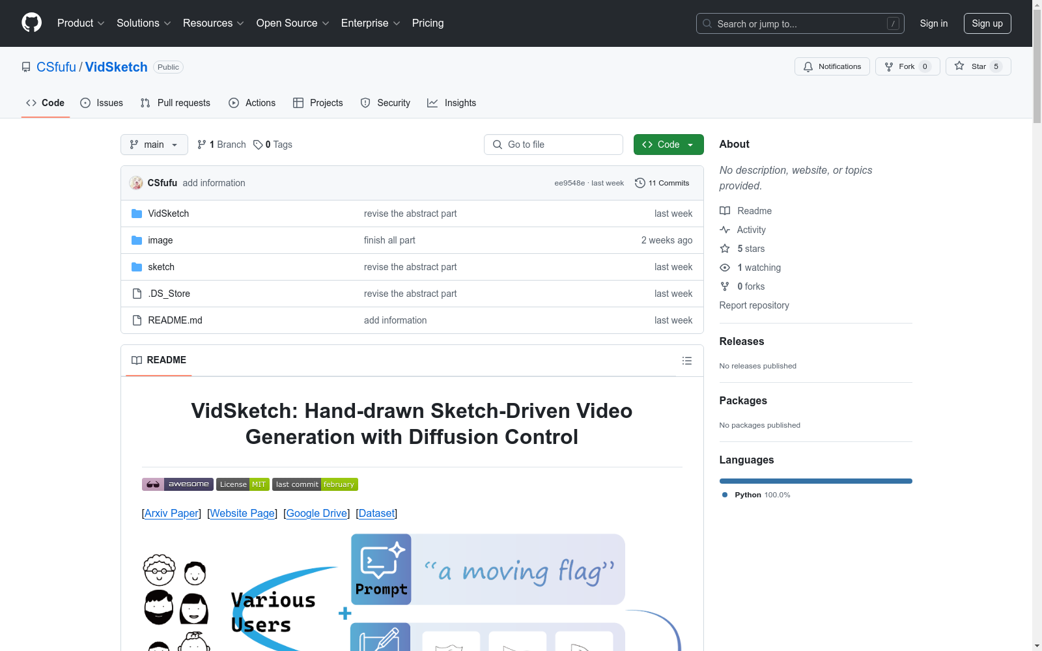Screen dimensions: 1042x651
Task: Open the README.md file
Action: pos(175,320)
